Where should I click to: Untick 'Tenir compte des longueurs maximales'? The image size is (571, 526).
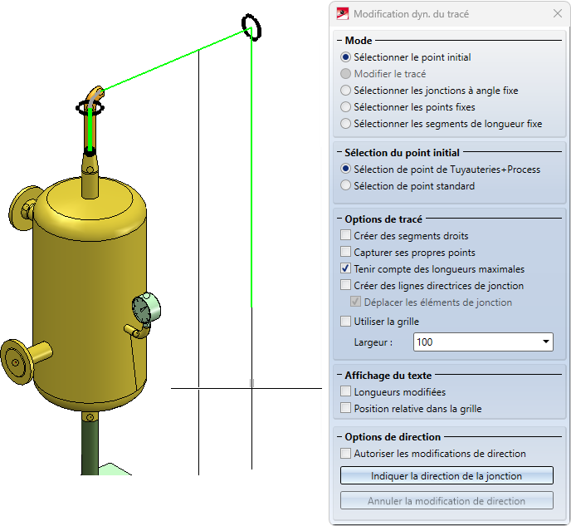click(345, 269)
